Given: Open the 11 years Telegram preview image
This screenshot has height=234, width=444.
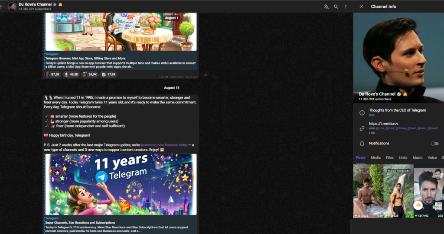Looking at the screenshot, I should 121,184.
